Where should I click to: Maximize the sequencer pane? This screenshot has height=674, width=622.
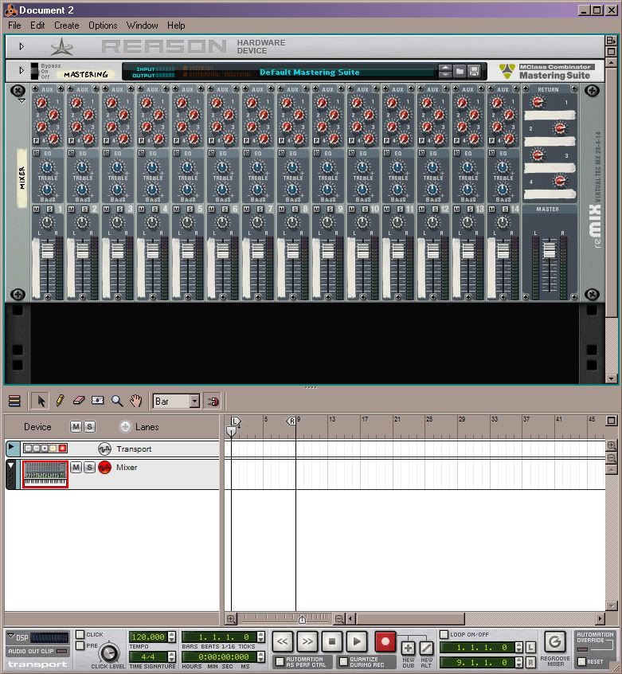click(x=612, y=421)
